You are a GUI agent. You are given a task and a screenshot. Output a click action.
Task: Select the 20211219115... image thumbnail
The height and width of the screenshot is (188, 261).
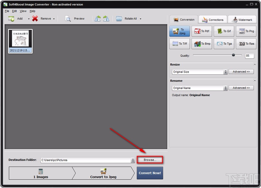click(20, 41)
